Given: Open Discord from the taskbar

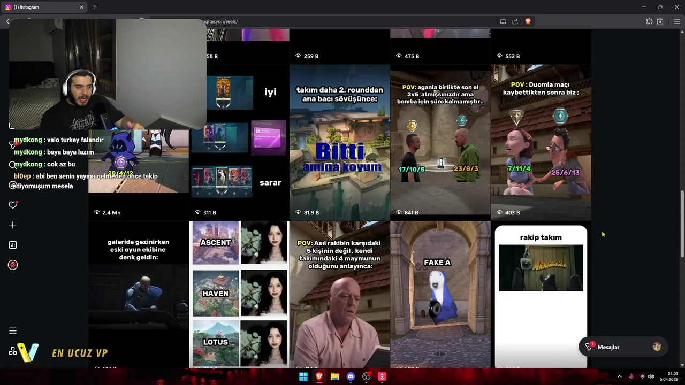Looking at the screenshot, I should click(351, 376).
